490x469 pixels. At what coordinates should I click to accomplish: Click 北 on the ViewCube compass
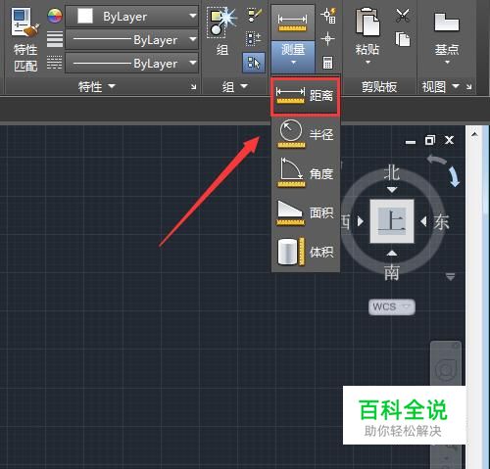pyautogui.click(x=392, y=172)
